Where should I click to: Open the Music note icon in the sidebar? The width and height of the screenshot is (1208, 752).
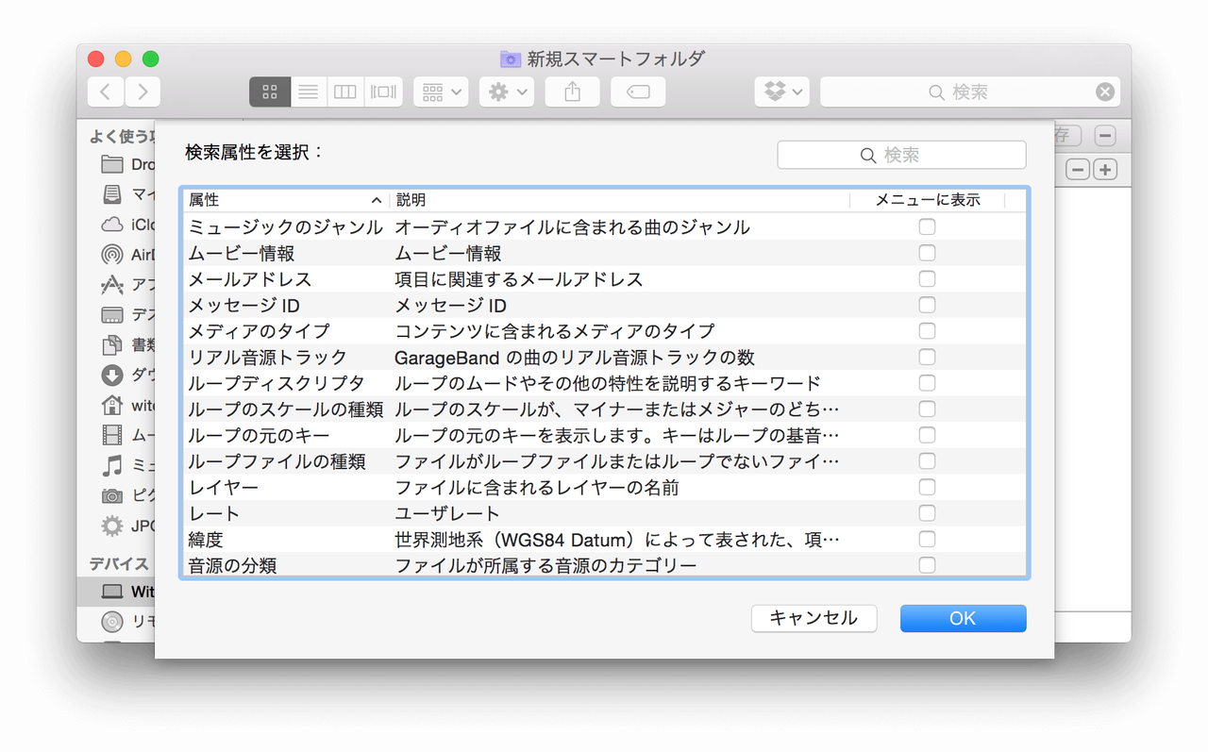(112, 465)
